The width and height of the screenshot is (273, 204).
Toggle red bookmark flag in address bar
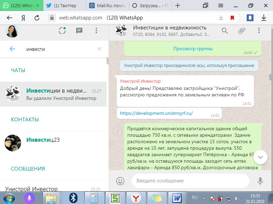click(x=232, y=18)
